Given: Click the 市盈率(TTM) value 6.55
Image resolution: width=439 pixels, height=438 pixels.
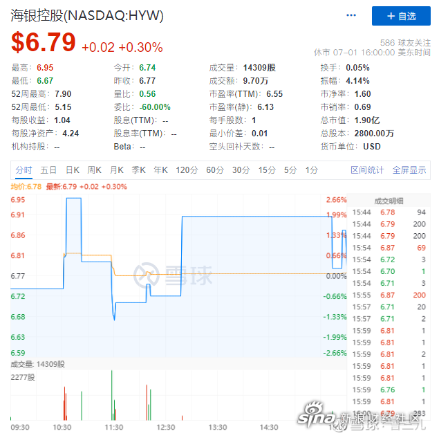Looking at the screenshot, I should click(x=274, y=94).
